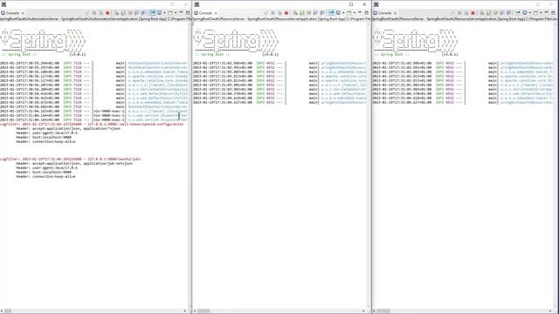
Task: Click Display Selected Console icon in middle window
Action: click(x=338, y=13)
